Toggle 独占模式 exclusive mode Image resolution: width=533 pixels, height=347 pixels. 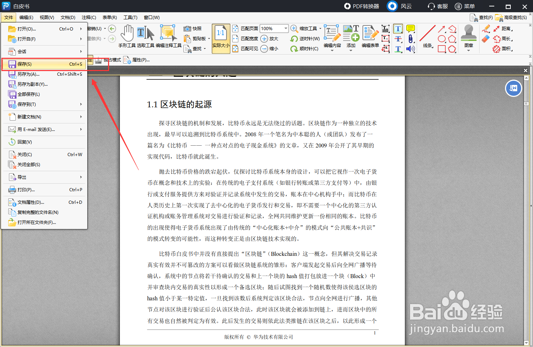click(108, 60)
